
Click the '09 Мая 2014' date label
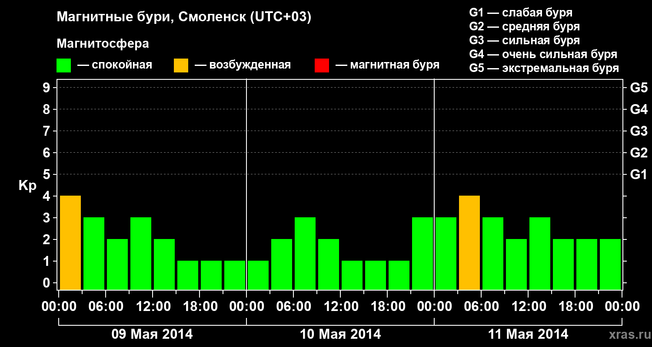152,334
